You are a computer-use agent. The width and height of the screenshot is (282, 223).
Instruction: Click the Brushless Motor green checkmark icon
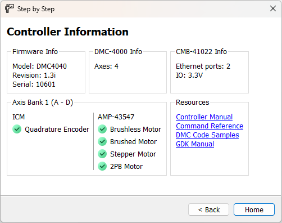click(102, 129)
